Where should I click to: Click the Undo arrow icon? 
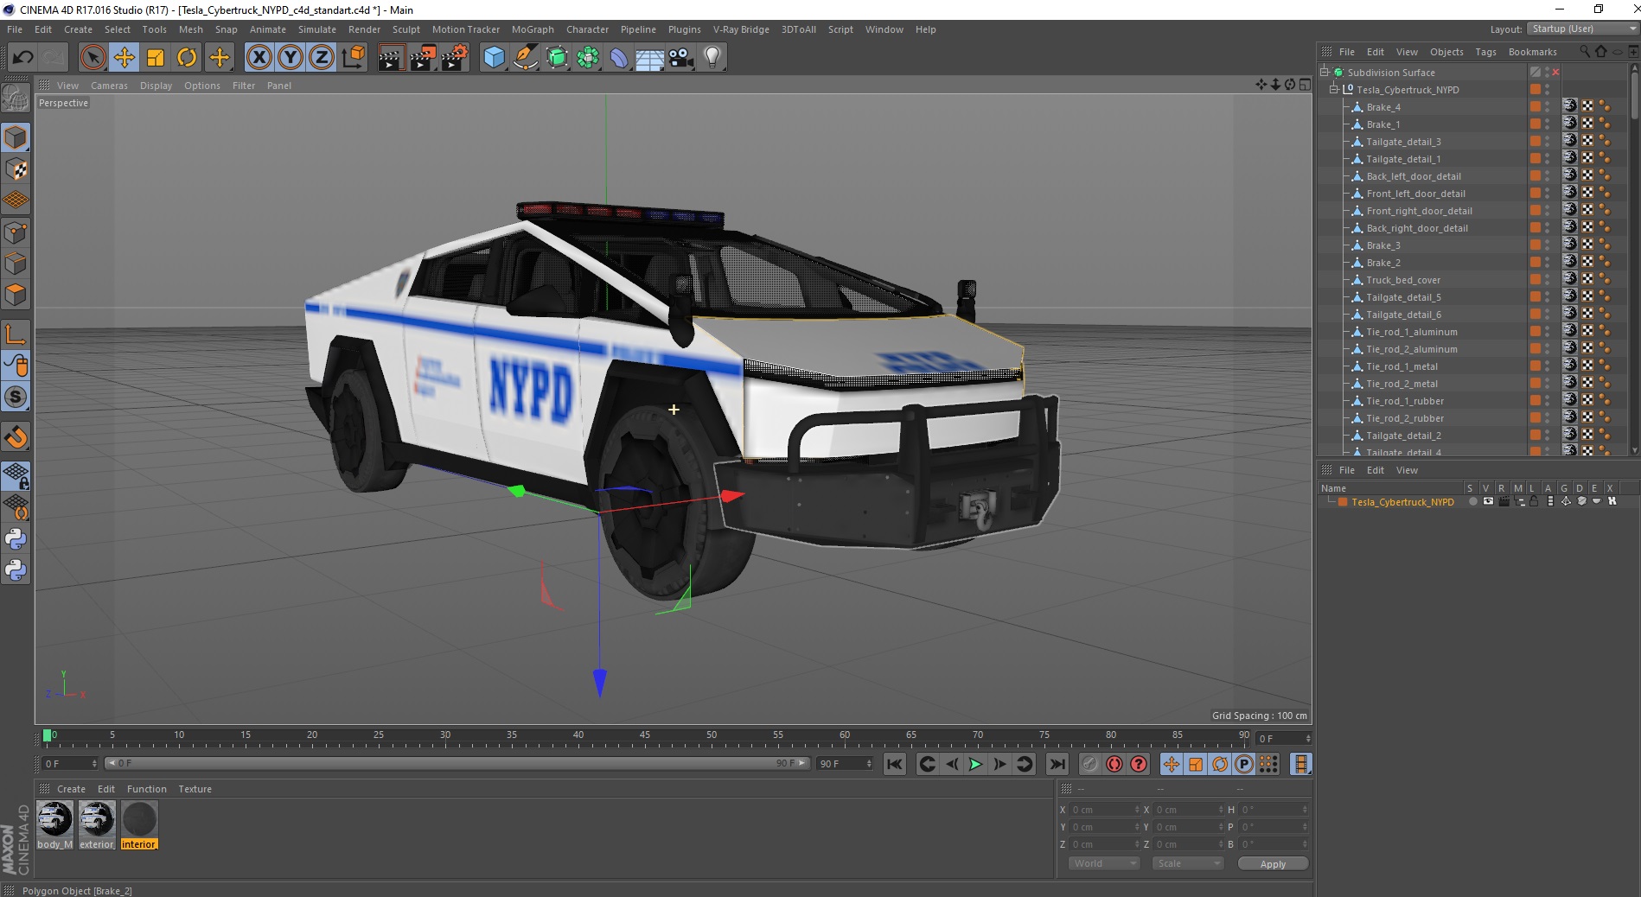[22, 58]
